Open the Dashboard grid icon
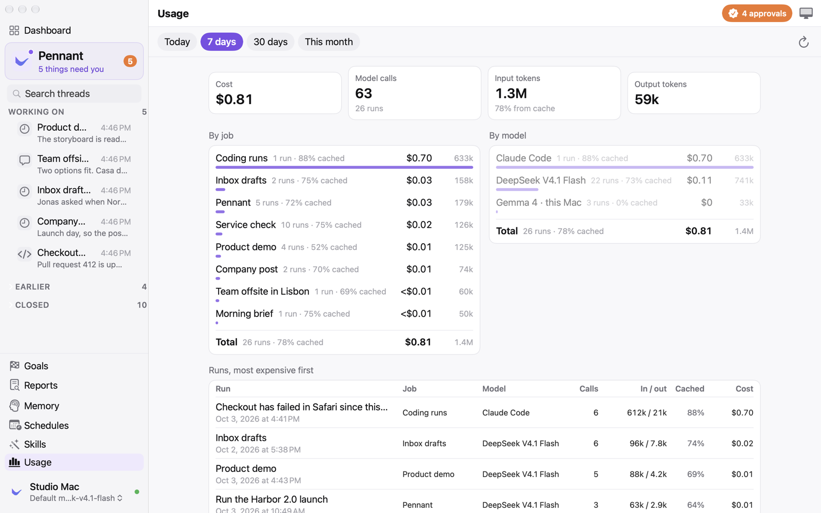The image size is (821, 513). pyautogui.click(x=14, y=31)
